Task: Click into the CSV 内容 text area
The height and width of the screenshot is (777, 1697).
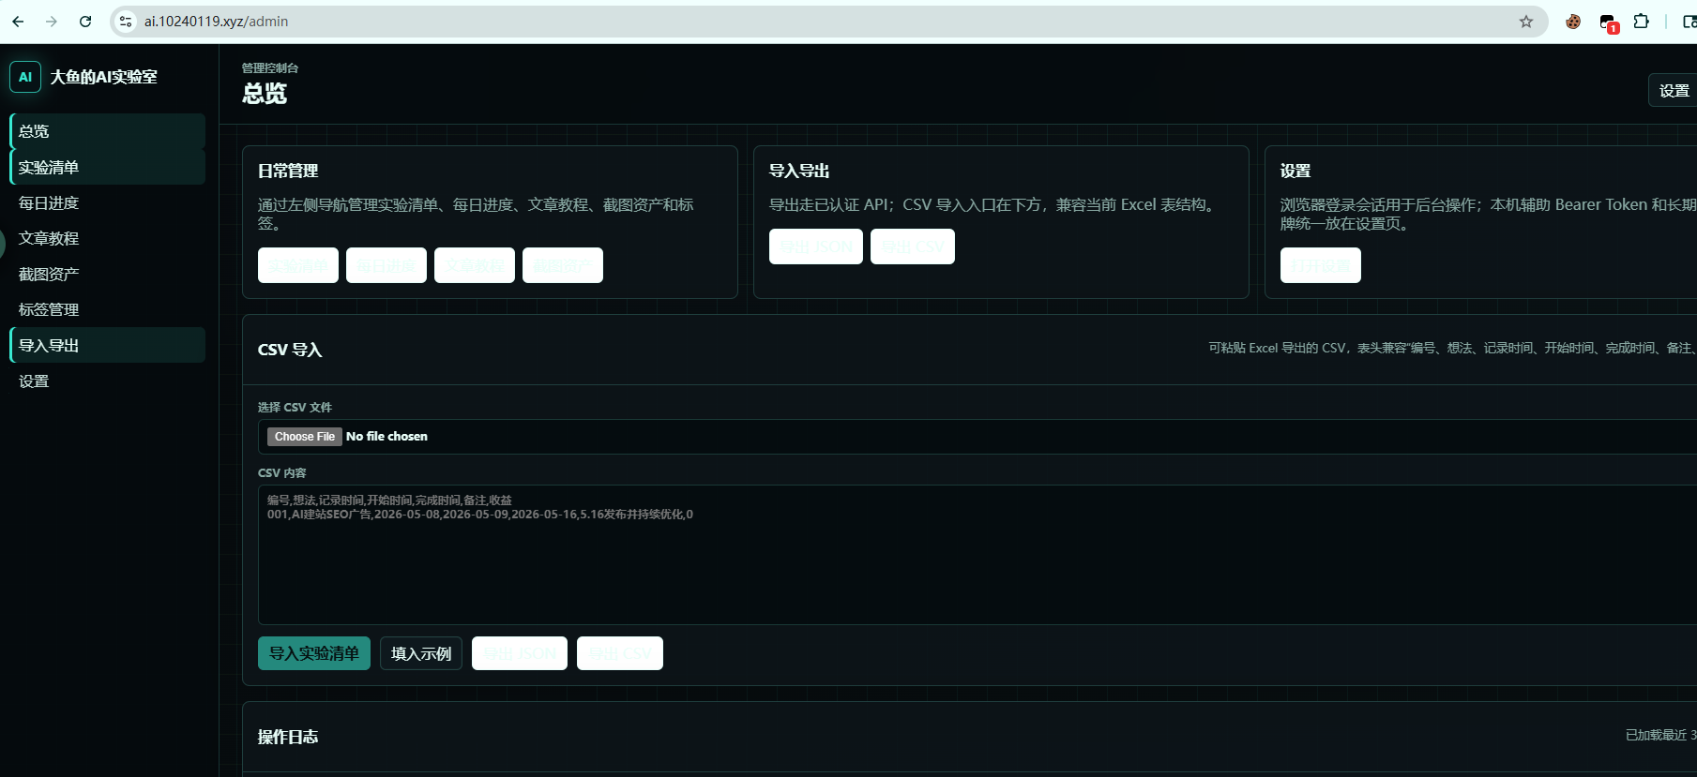Action: 977,555
